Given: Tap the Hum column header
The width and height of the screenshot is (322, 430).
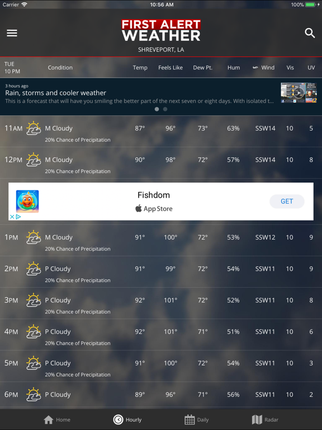Looking at the screenshot, I should coord(234,67).
